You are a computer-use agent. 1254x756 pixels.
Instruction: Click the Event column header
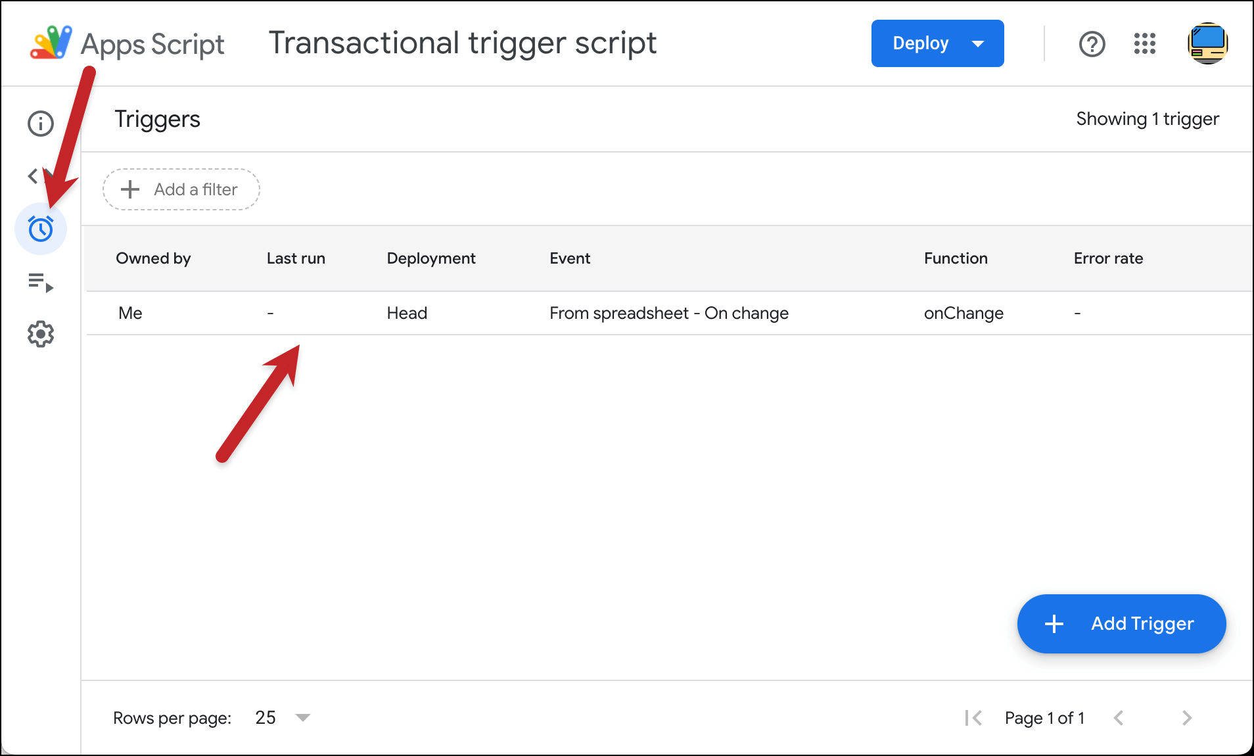570,258
